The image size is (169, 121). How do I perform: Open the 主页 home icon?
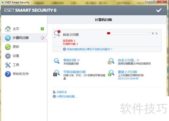[x=8, y=29]
